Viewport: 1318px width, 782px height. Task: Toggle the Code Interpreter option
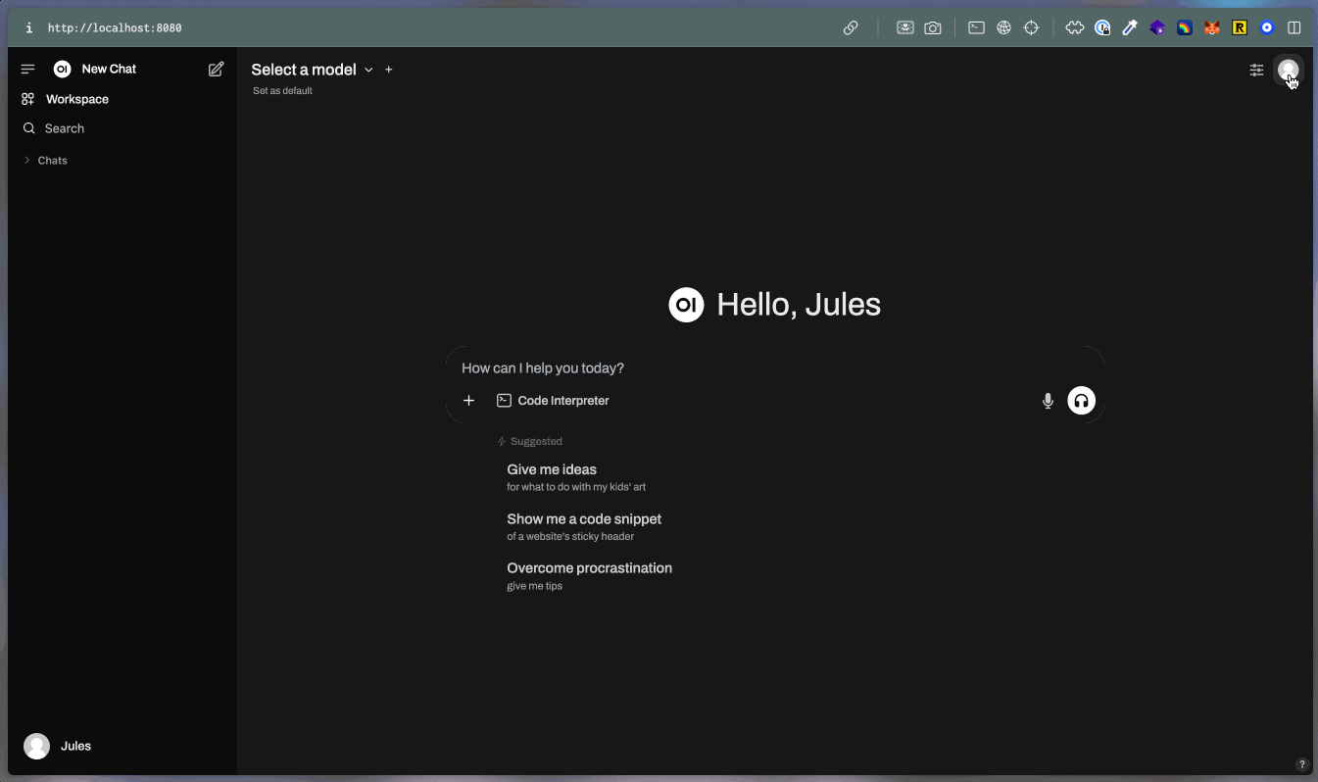(x=553, y=400)
